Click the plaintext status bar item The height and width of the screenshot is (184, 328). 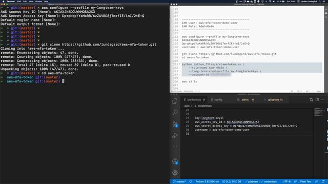click(252, 181)
